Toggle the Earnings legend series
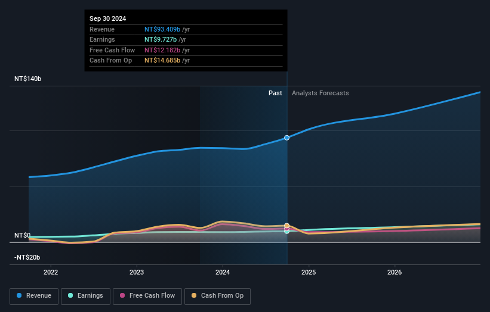 [85, 296]
